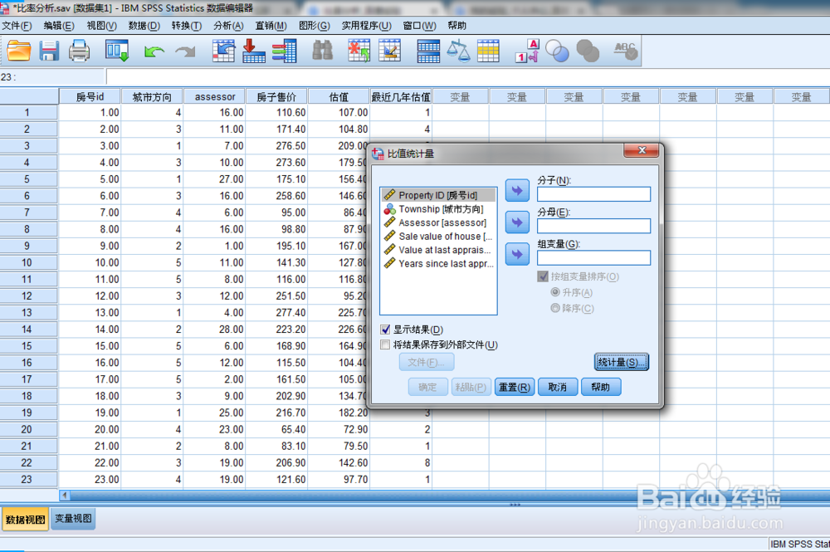The height and width of the screenshot is (552, 830).
Task: Select the 升序(A) radio button
Action: tap(555, 292)
